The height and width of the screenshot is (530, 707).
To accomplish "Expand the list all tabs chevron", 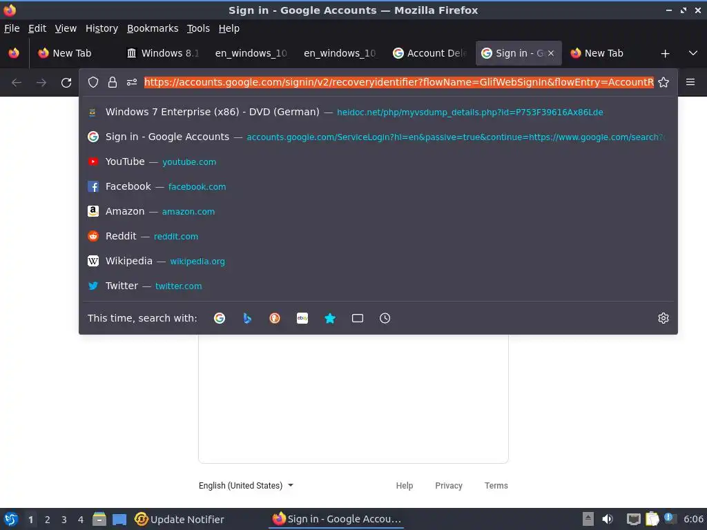I will [x=693, y=53].
